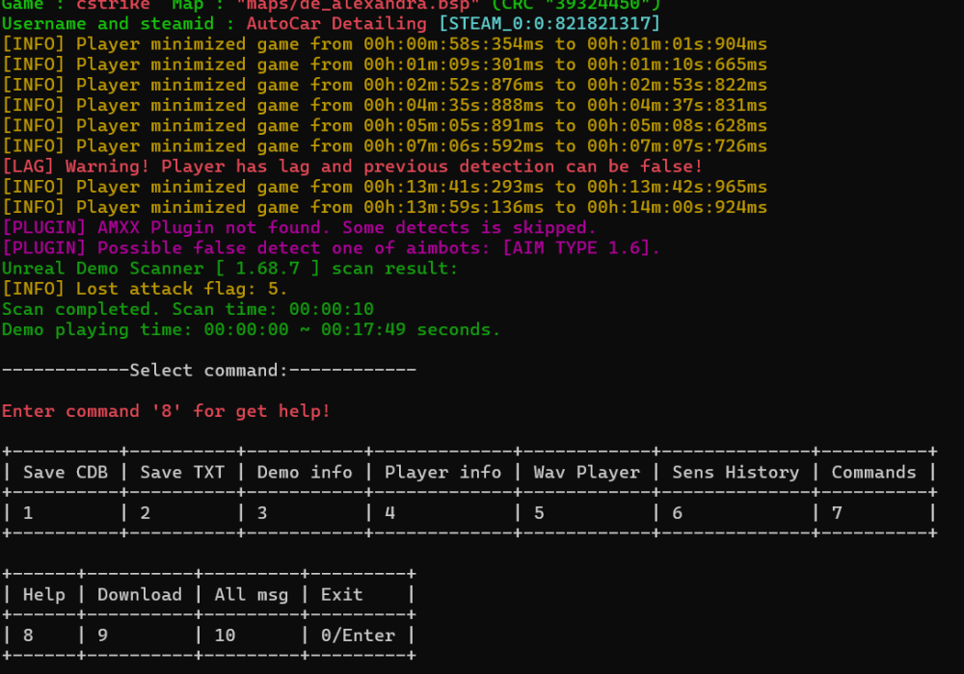
Task: Click the map path 'maps/de_alexandra.bsp'
Action: [358, 5]
